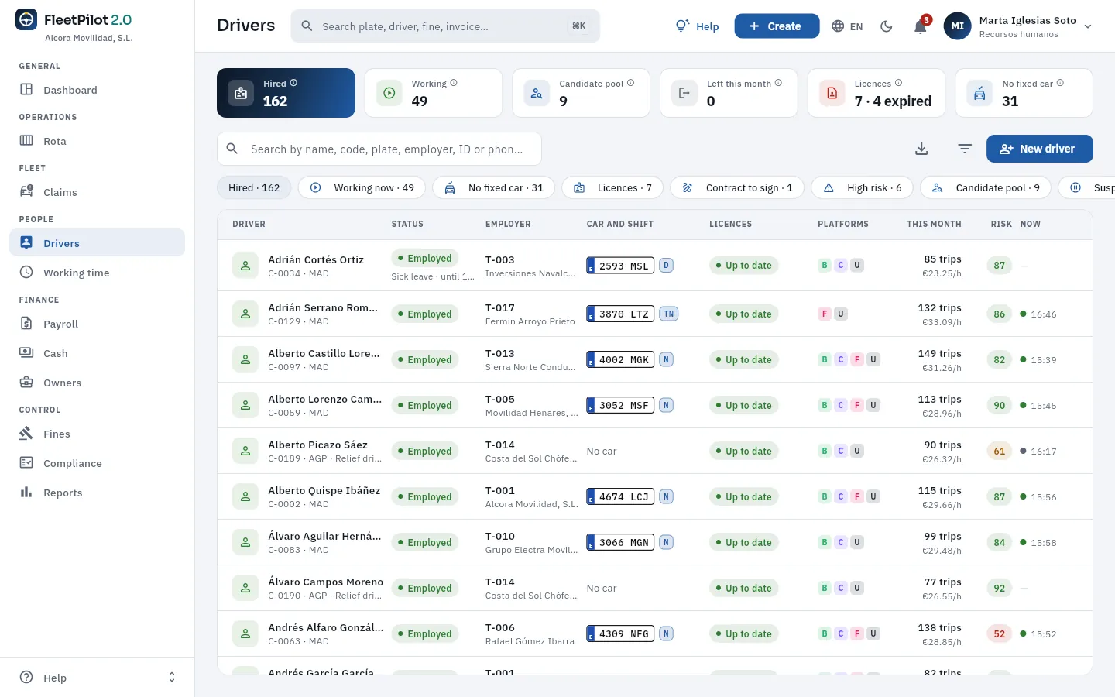Select the Hired 162 summary card
The width and height of the screenshot is (1115, 697).
point(286,93)
